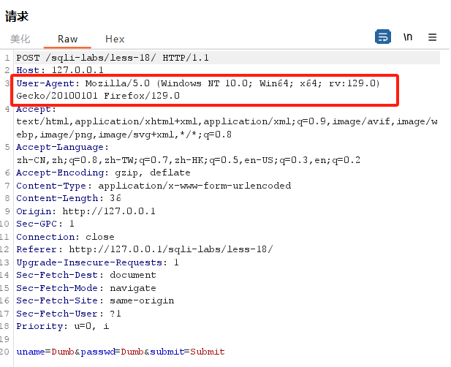Viewport: 451px width, 367px height.
Task: Click the Accept-Encoding header line
Action: click(103, 173)
